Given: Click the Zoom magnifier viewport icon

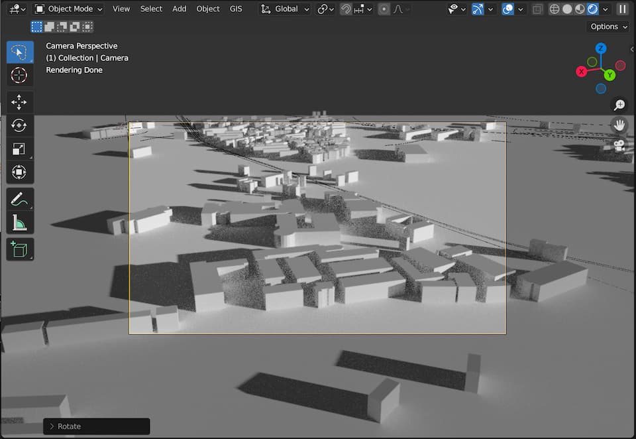Looking at the screenshot, I should (619, 105).
